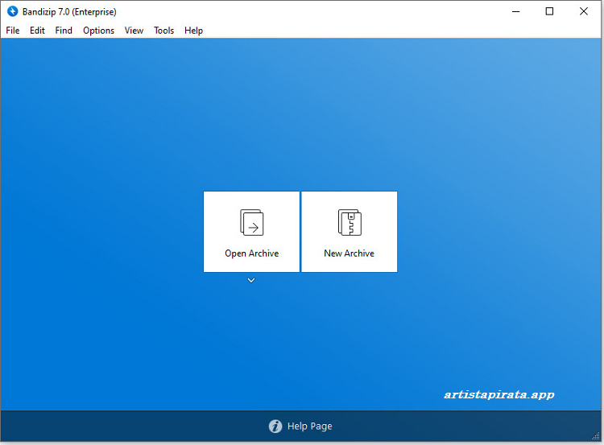Open the Edit menu
This screenshot has height=445, width=604.
(x=37, y=31)
